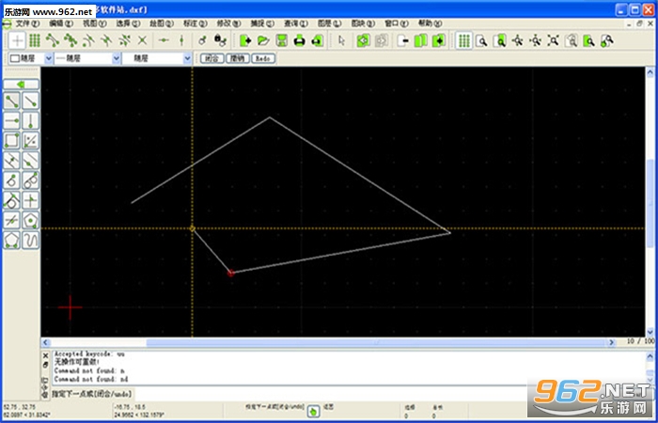Open a file with folder icon
This screenshot has width=658, height=423.
pyautogui.click(x=263, y=40)
